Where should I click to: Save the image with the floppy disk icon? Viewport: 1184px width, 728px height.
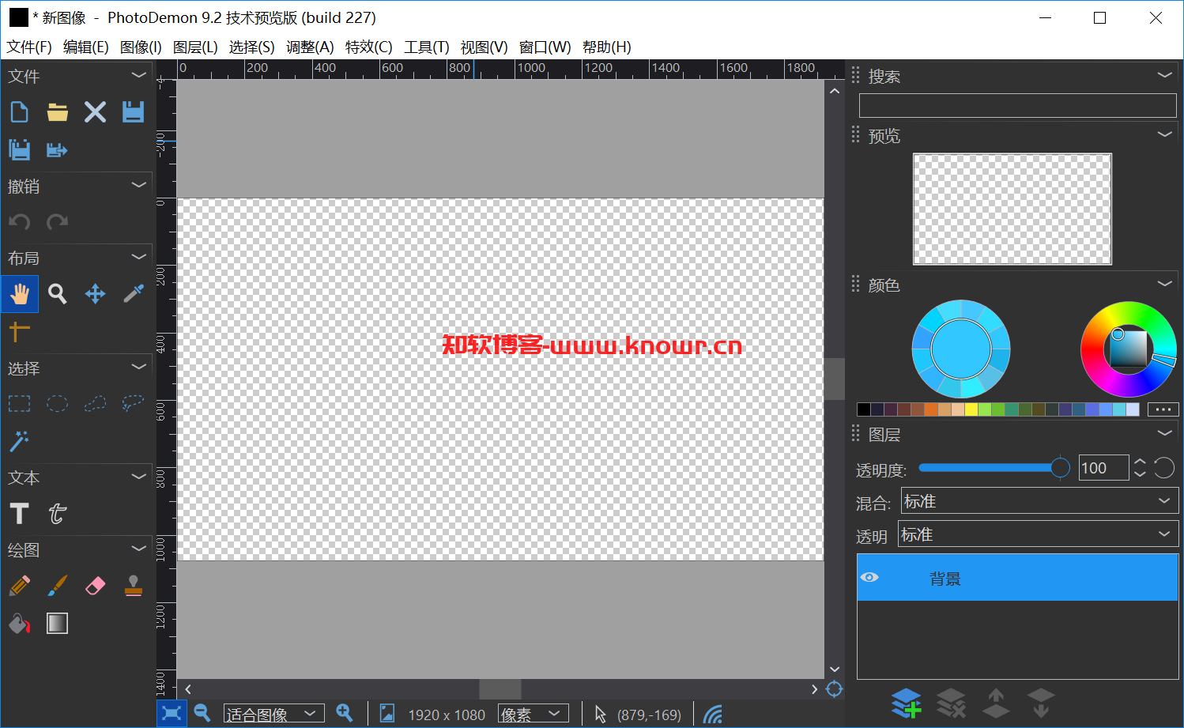point(133,112)
